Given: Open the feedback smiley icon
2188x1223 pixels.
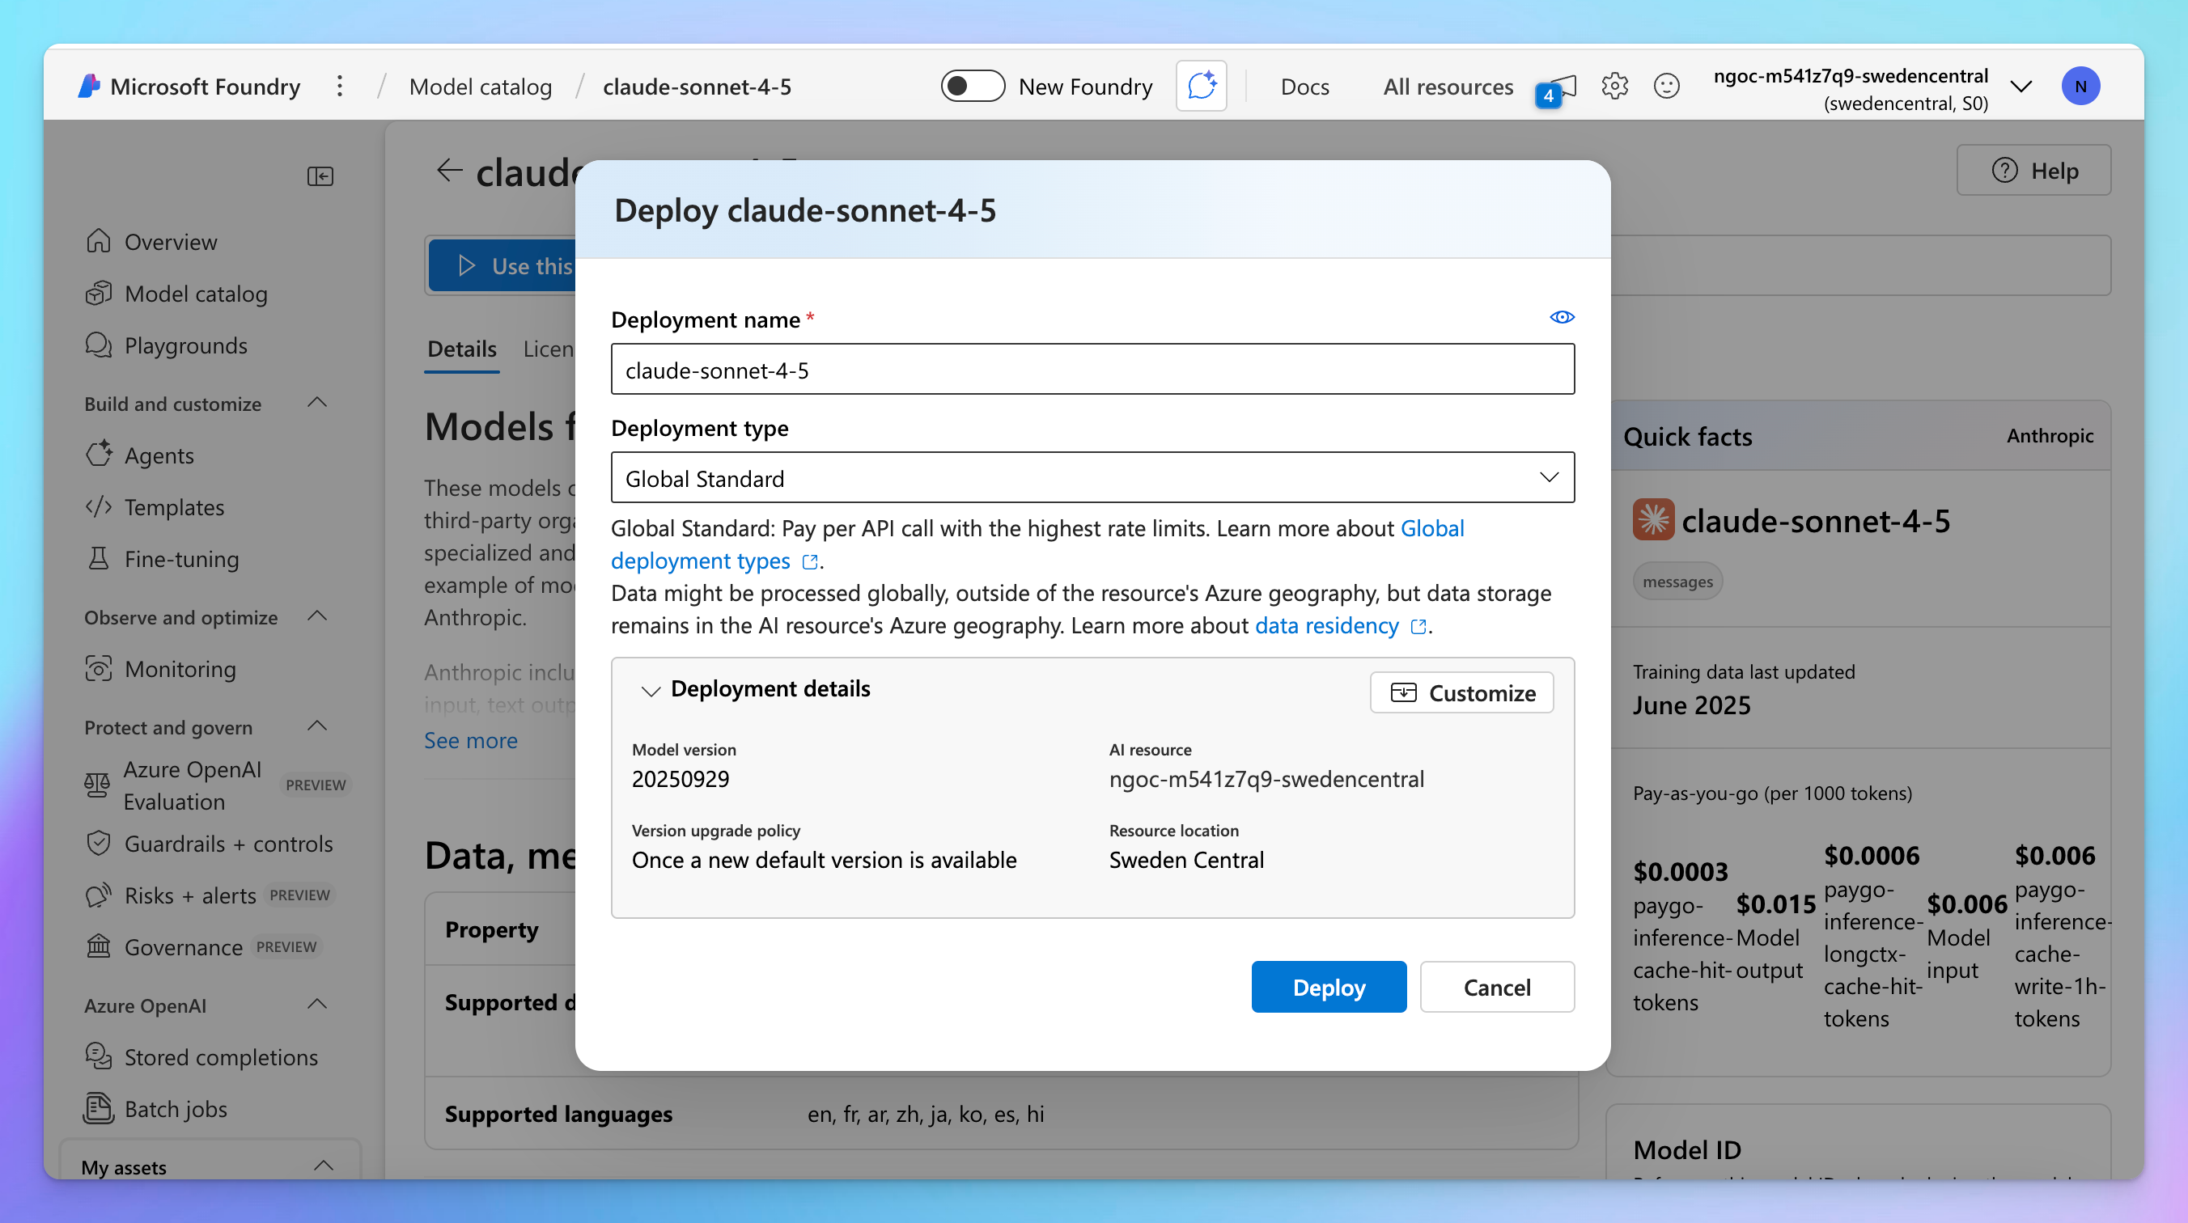Looking at the screenshot, I should (x=1666, y=87).
